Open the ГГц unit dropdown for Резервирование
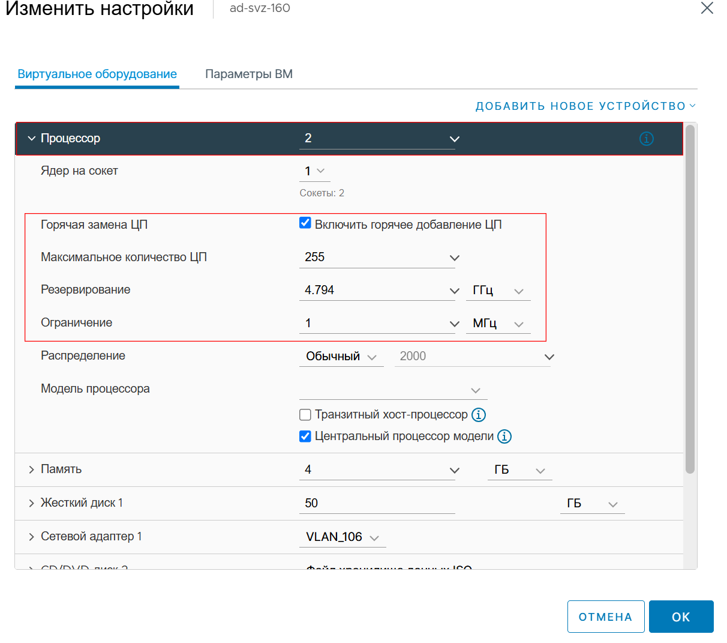727x643 pixels. pos(498,291)
